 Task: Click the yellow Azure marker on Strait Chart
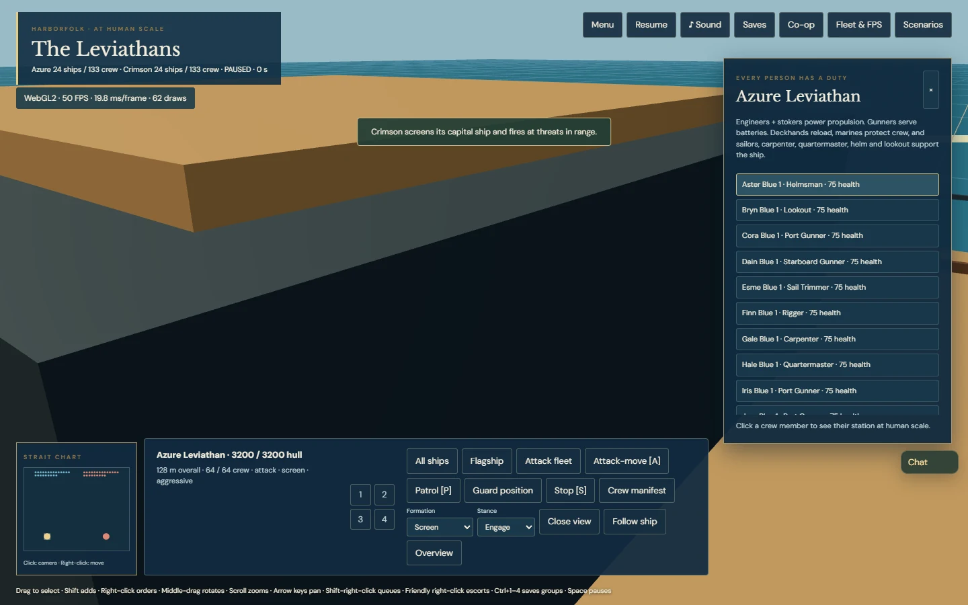(x=47, y=536)
